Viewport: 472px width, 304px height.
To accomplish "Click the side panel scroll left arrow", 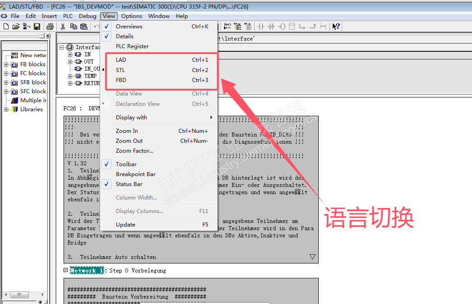I will pyautogui.click(x=6, y=295).
